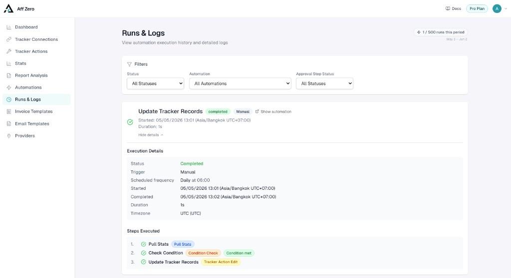Click the Invoice Templates icon
Screen dimensions: 511x278
click(x=9, y=112)
